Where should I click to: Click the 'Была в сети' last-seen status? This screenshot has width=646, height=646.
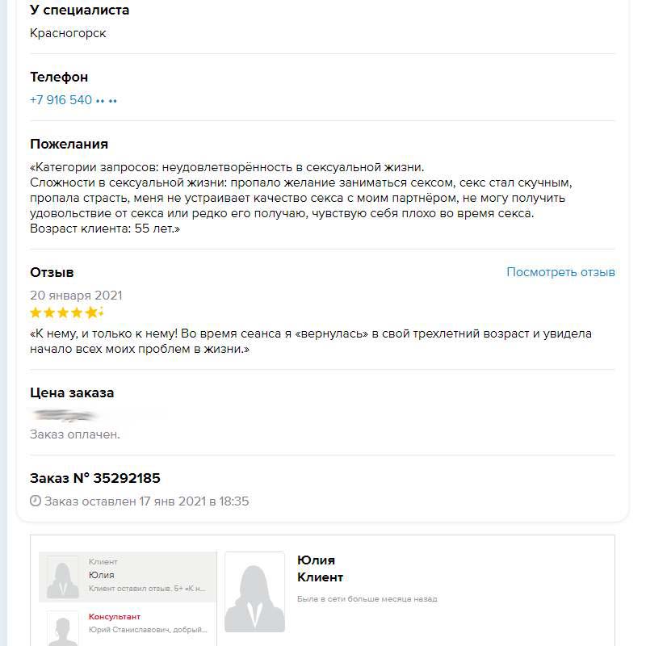367,599
